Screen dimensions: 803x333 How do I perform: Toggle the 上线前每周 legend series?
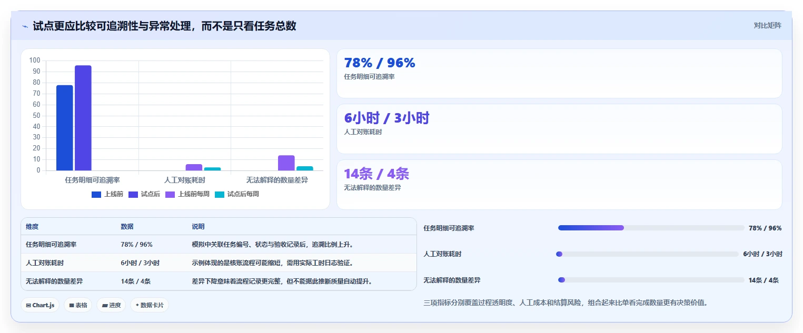click(187, 194)
